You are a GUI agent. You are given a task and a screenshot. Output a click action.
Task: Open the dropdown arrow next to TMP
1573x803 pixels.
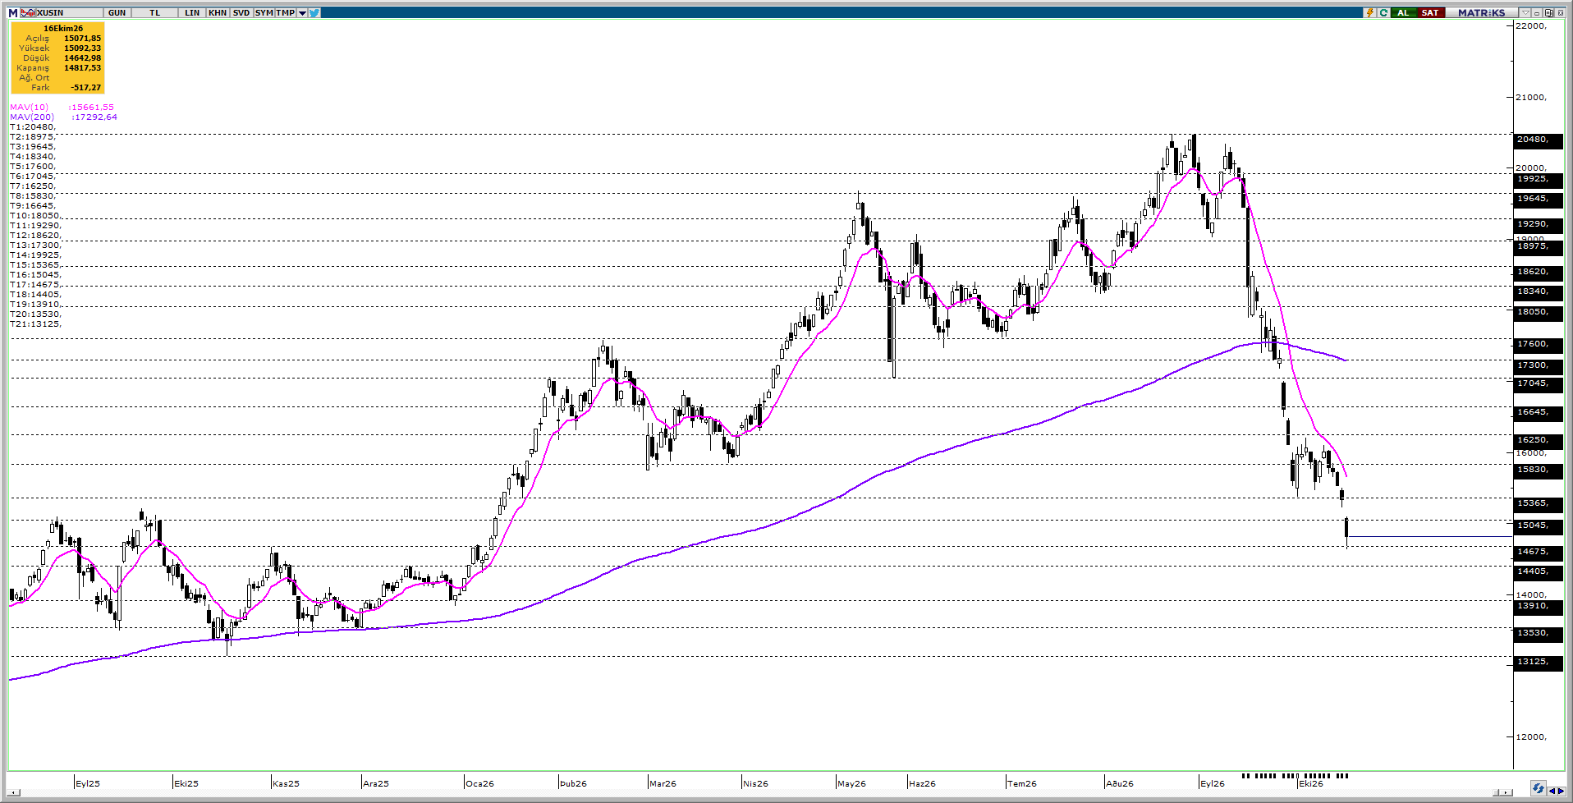(x=302, y=12)
